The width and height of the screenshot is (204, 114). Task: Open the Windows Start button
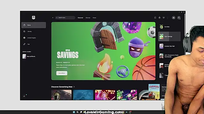pos(74,112)
